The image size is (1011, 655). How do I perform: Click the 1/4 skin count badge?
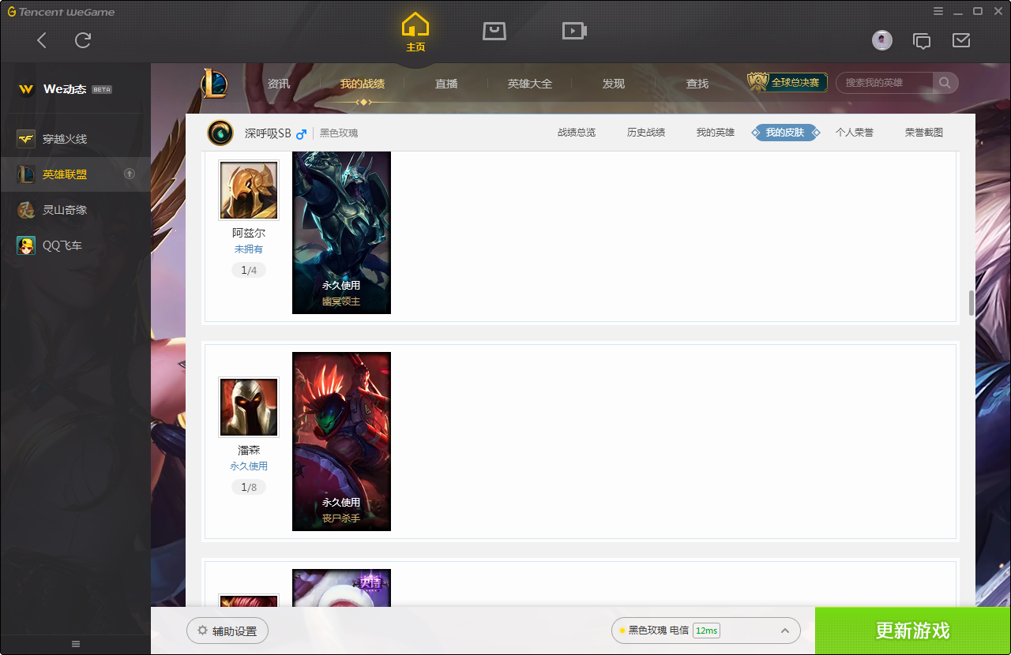click(x=249, y=271)
